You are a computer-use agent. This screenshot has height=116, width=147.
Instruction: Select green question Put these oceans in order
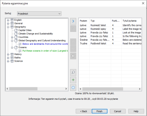tap(45, 51)
